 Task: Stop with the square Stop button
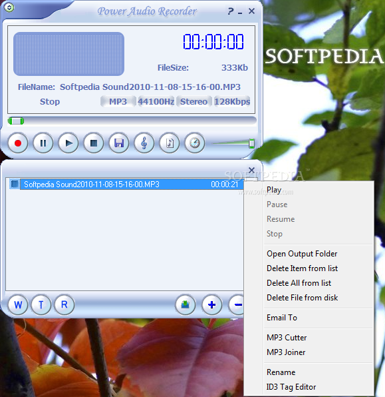pos(94,143)
